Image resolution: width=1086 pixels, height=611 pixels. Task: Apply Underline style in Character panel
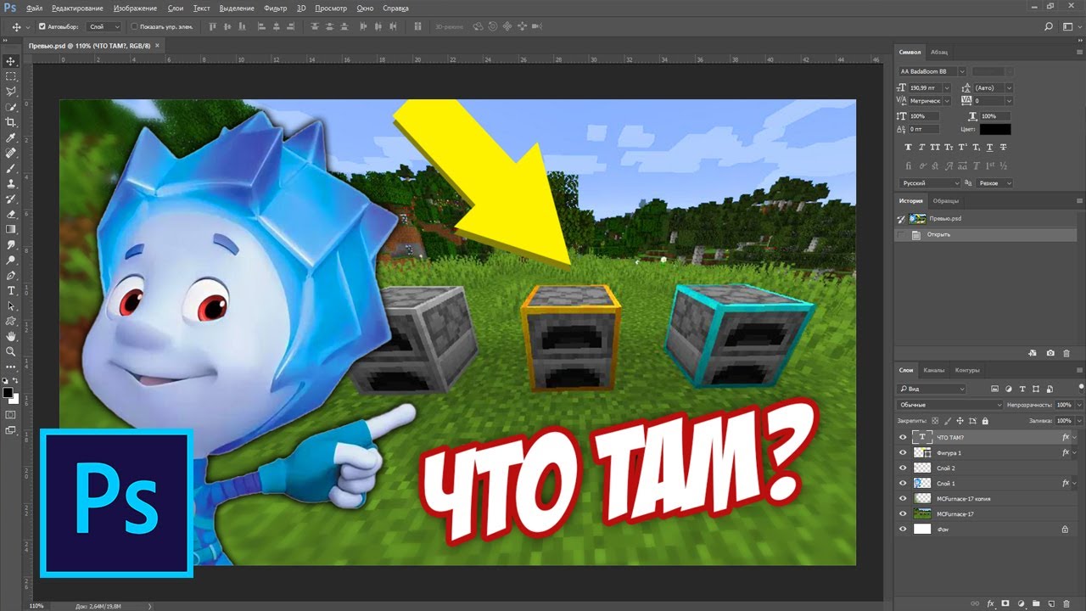(x=990, y=148)
